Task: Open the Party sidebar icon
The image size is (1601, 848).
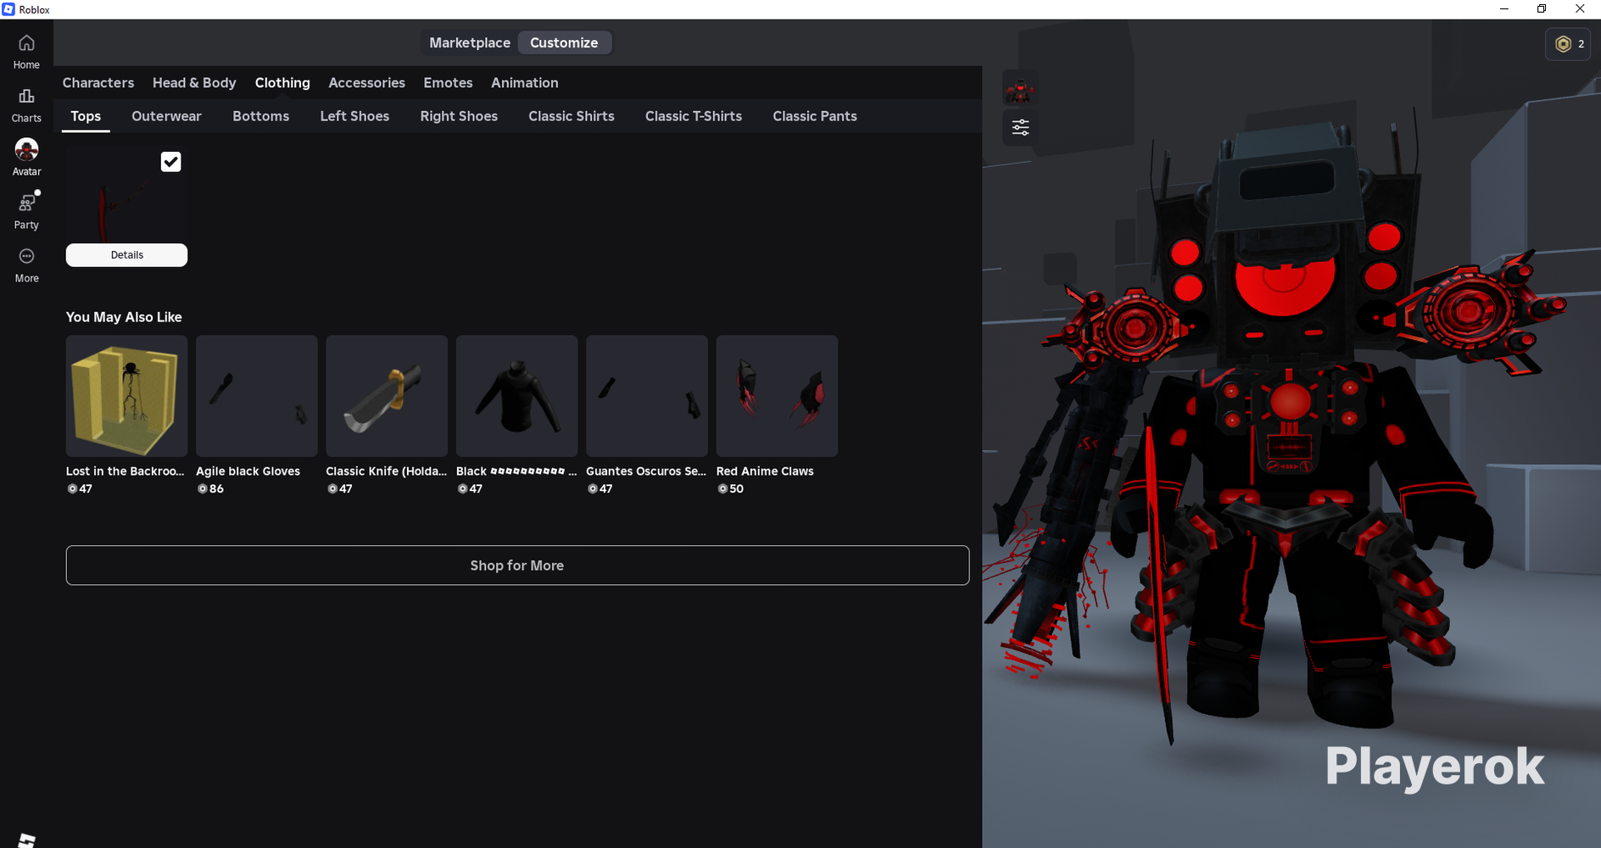Action: 26,204
